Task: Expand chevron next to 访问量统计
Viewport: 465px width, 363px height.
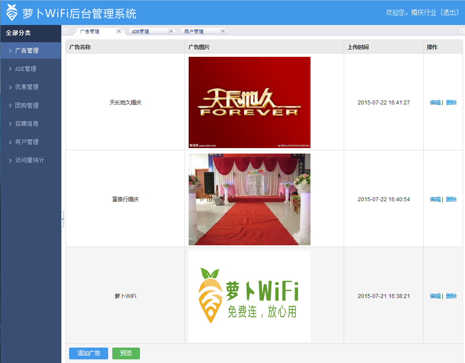Action: [x=10, y=160]
